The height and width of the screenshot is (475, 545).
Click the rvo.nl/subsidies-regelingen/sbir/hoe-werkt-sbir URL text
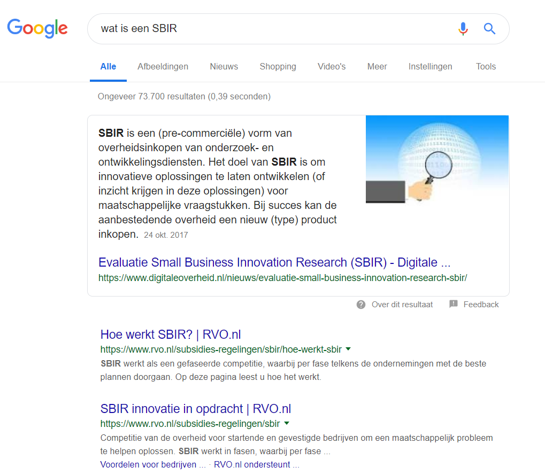pyautogui.click(x=221, y=349)
